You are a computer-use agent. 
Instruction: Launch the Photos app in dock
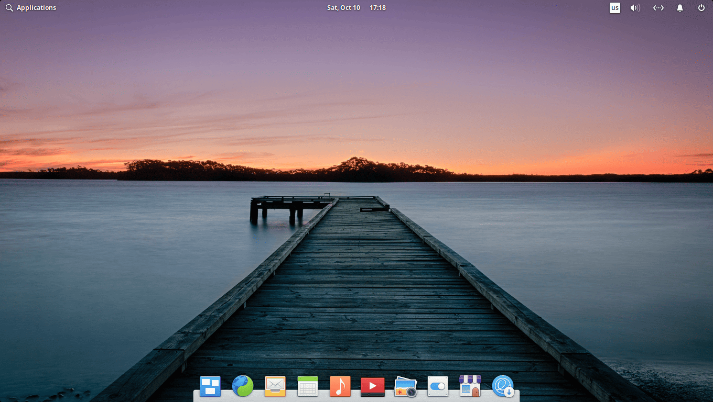click(x=405, y=387)
